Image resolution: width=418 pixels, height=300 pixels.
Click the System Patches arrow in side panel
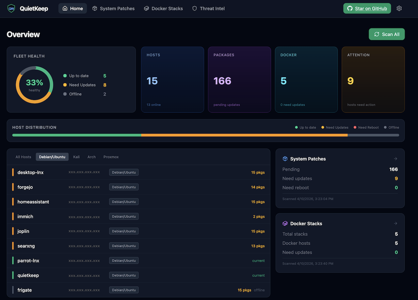(x=395, y=158)
